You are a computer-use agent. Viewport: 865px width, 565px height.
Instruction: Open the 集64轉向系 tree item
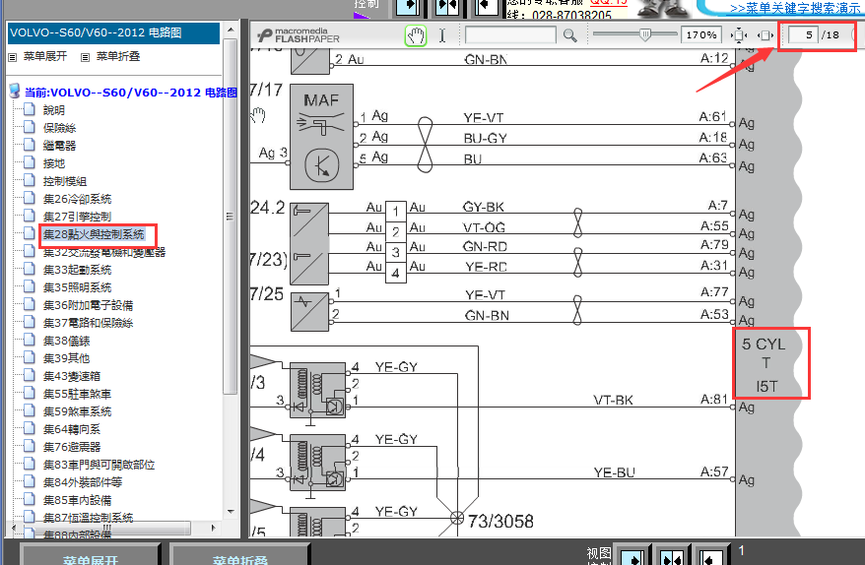[72, 429]
